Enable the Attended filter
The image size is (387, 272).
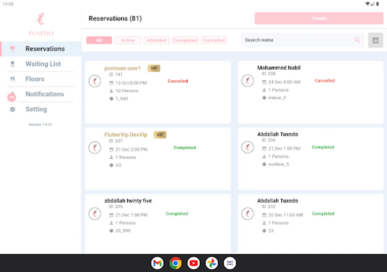coord(156,40)
